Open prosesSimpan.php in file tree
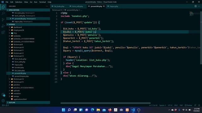 pyautogui.click(x=22, y=76)
